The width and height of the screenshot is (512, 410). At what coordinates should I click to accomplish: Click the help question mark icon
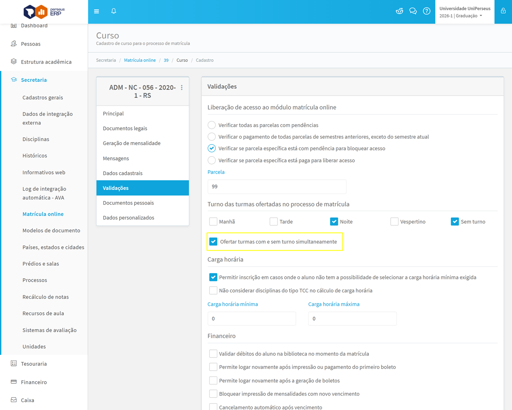click(x=427, y=11)
